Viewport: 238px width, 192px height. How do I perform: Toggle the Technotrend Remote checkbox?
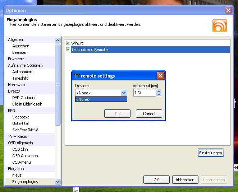click(x=68, y=50)
